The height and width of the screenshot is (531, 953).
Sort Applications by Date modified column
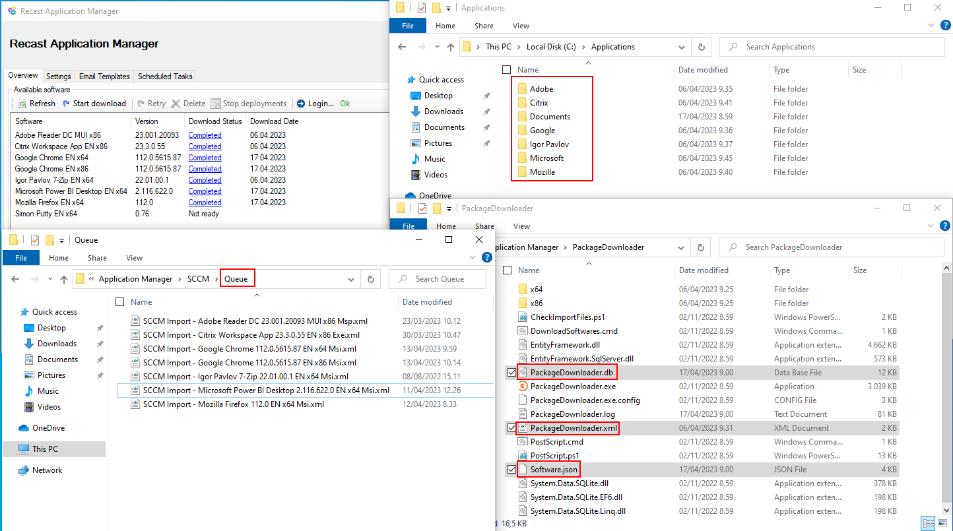pos(703,70)
